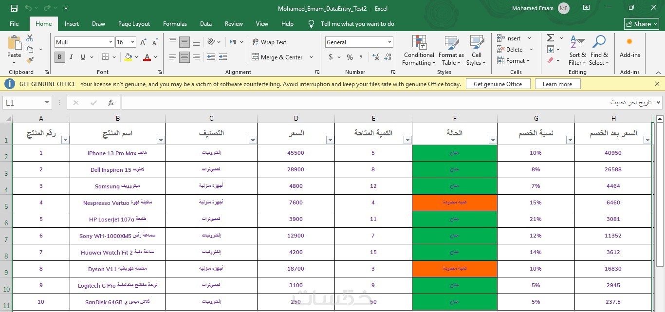Click the AutoSum sigma icon
Viewport: 665px width, 312px height.
tap(551, 38)
